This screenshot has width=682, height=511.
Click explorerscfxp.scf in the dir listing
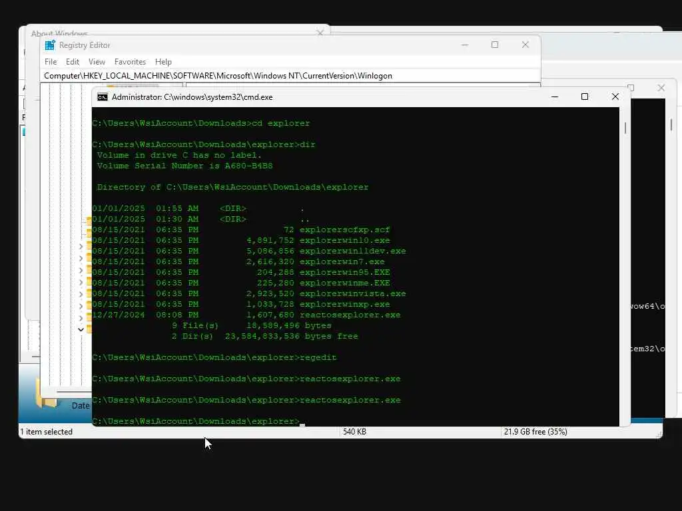coord(344,230)
